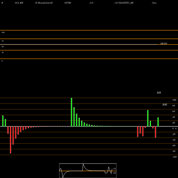Click the 50 level label in RSI panel
Image resolution: width=178 pixels, height=178 pixels.
[x=2, y=47]
